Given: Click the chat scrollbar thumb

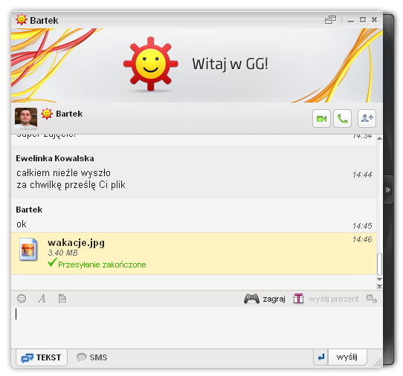Looking at the screenshot, I should pyautogui.click(x=379, y=264).
